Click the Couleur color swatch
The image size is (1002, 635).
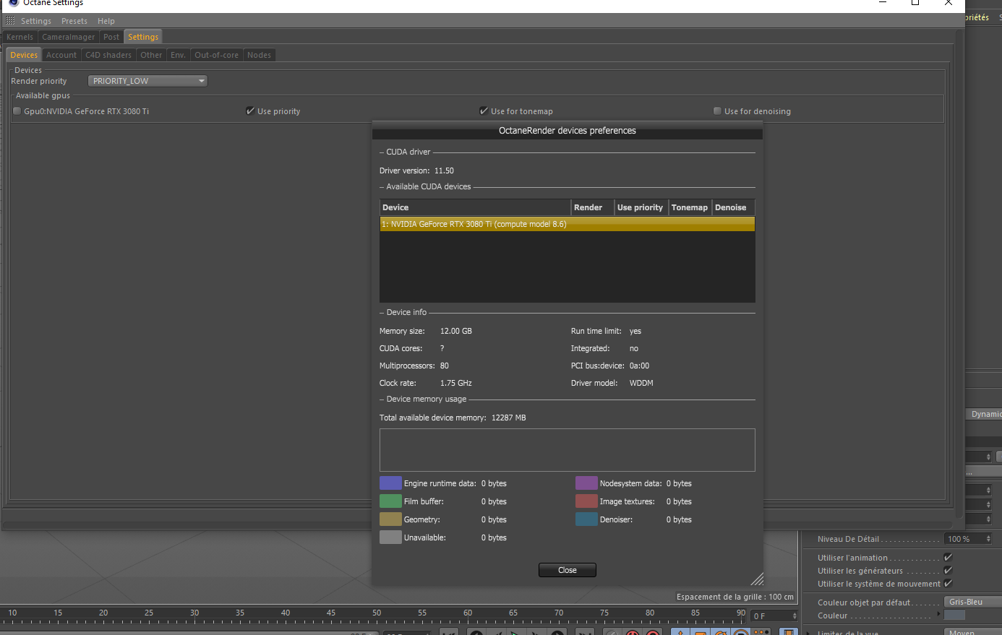955,615
